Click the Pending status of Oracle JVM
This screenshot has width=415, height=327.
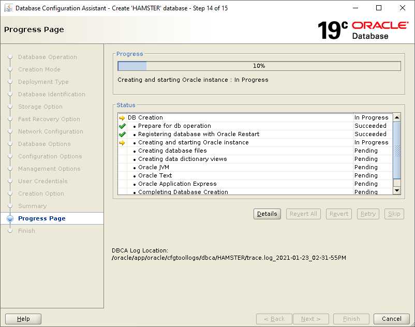pos(366,167)
